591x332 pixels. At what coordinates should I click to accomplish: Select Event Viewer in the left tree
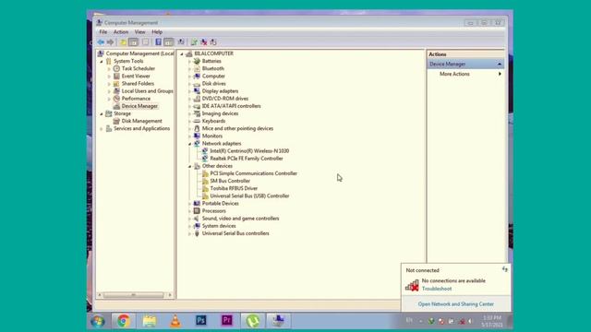pos(136,76)
